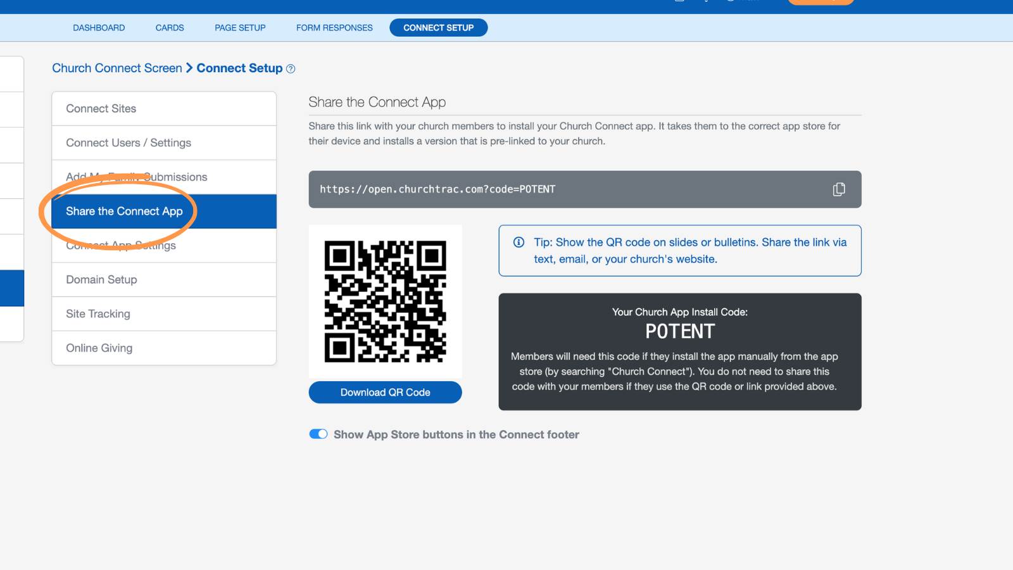This screenshot has width=1013, height=570.
Task: Select the churchtrac link URL field
Action: (585, 189)
